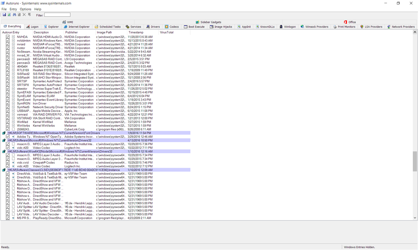This screenshot has width=418, height=250.
Task: Click the list scrollbar down arrow
Action: (x=415, y=217)
